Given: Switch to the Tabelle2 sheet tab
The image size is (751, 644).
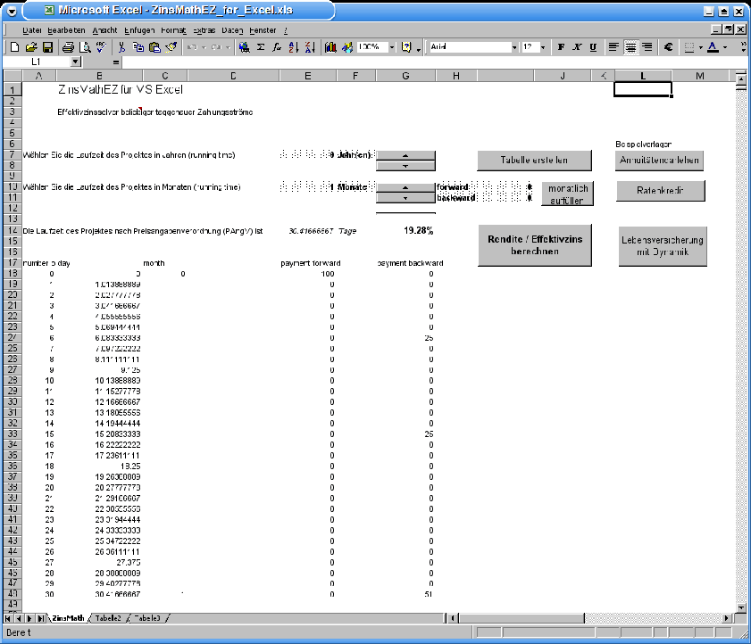Looking at the screenshot, I should pyautogui.click(x=108, y=618).
